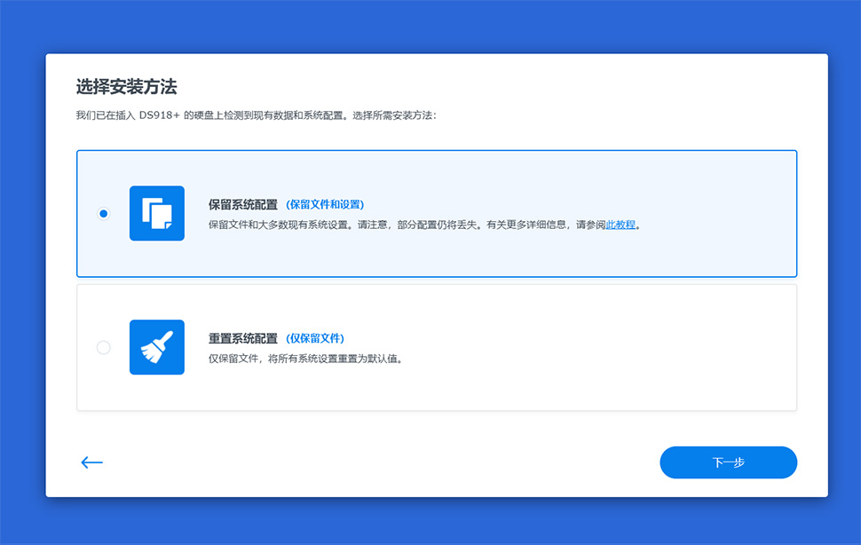Click the 将所有系统设置重置为默认值 description text
Image resolution: width=861 pixels, height=545 pixels.
point(342,359)
